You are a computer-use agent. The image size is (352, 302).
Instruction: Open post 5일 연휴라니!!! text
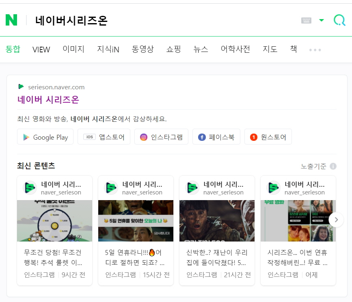click(x=135, y=257)
